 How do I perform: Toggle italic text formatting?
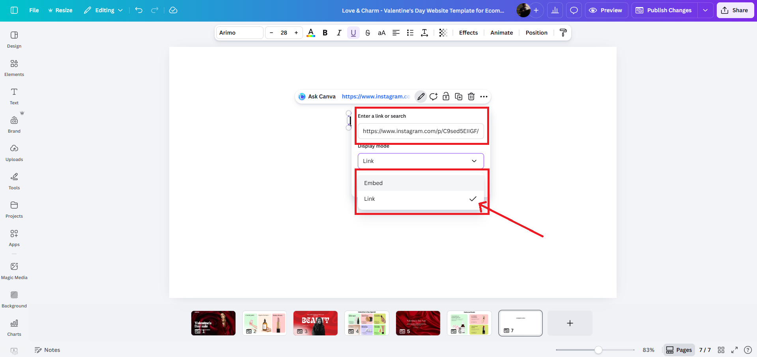coord(339,33)
